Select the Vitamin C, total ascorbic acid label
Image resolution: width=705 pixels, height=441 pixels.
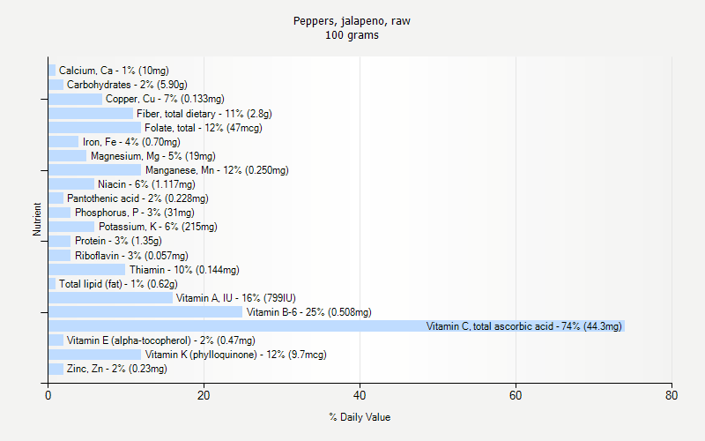click(523, 326)
